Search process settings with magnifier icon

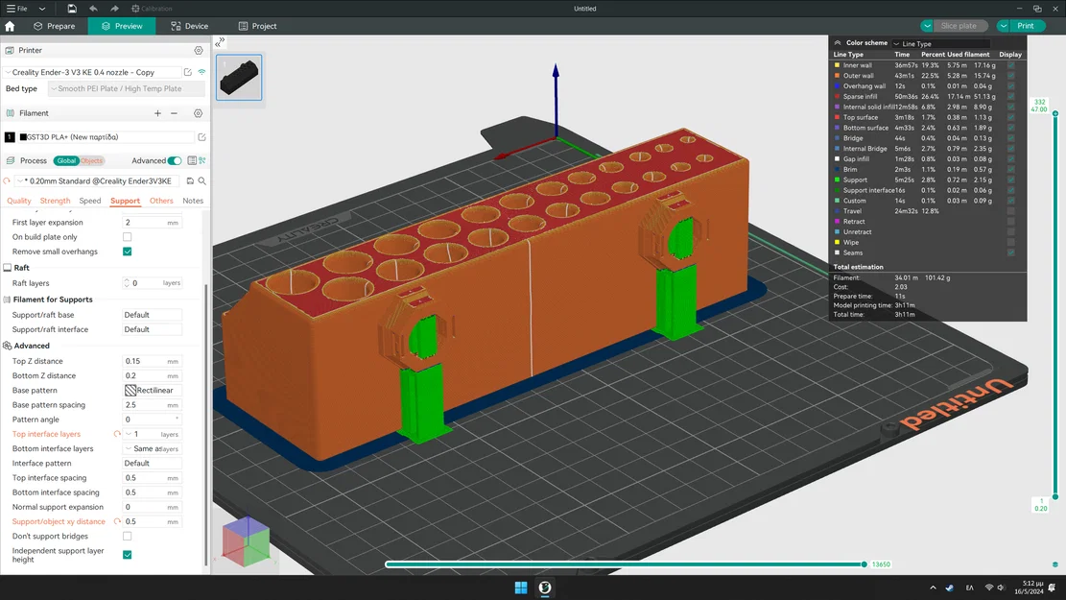201,180
